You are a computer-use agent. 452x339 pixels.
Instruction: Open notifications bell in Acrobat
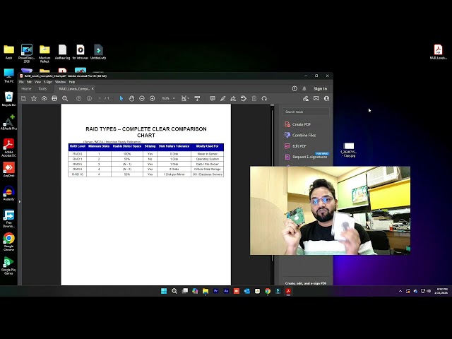[304, 88]
